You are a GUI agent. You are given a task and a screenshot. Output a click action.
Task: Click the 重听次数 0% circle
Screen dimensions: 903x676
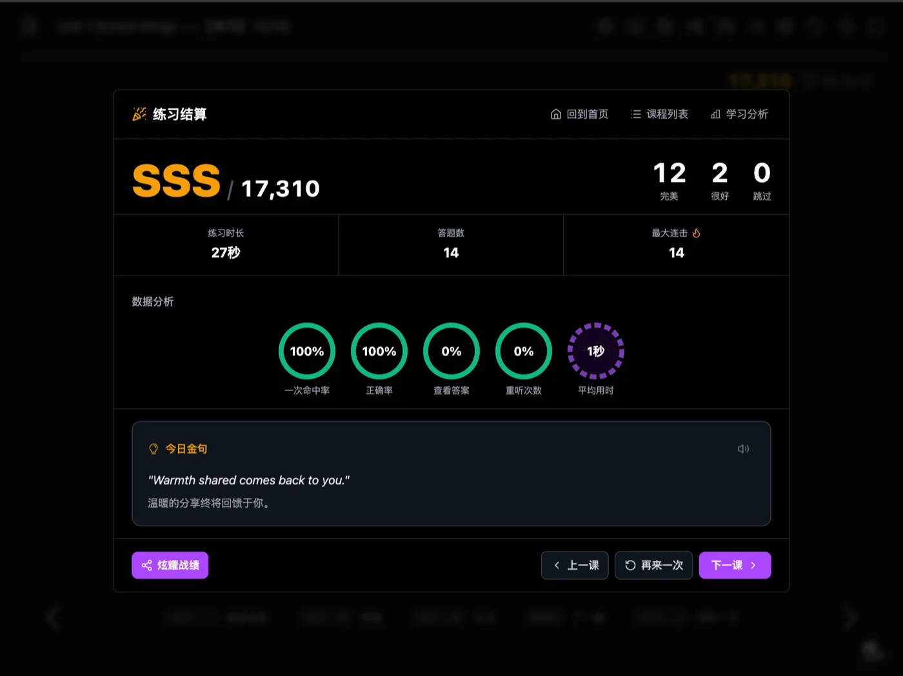[x=524, y=352]
